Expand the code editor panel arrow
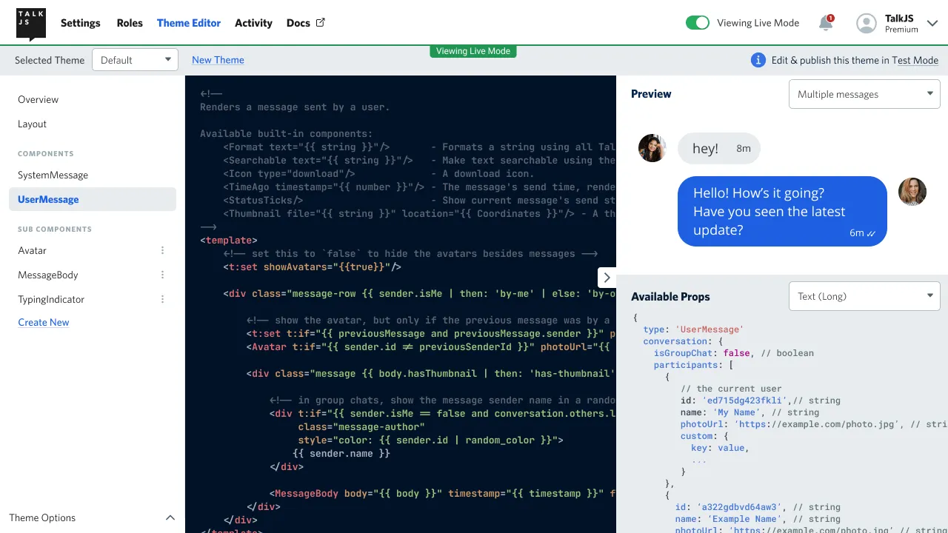Screen dimensions: 948x533 [x=607, y=277]
